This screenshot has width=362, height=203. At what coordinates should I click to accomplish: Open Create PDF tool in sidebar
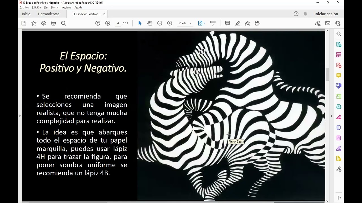339,65
